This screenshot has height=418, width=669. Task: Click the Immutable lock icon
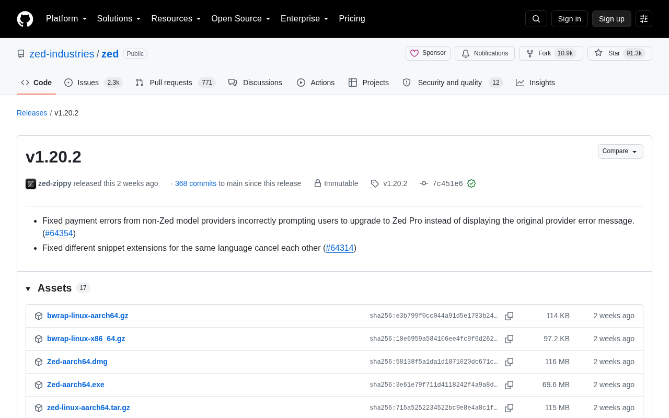coord(317,183)
